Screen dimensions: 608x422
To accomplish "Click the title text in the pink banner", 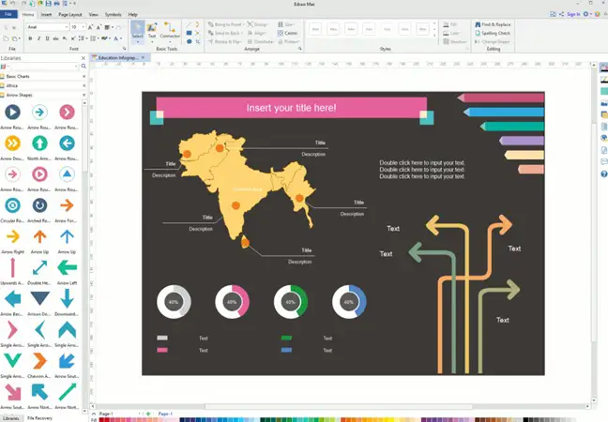I will (291, 108).
